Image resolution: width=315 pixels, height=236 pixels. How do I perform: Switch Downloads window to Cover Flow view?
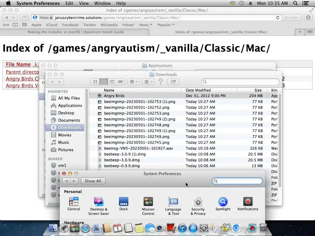tap(121, 82)
